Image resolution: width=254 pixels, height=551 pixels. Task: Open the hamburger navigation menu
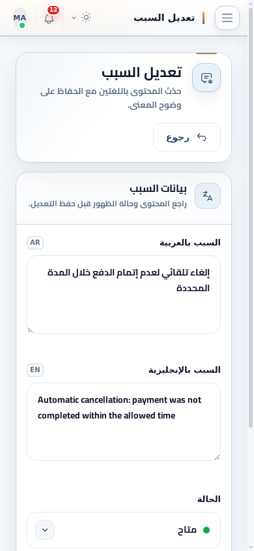227,18
